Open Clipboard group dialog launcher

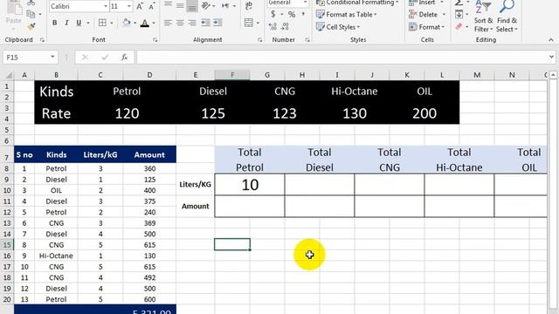(42, 40)
